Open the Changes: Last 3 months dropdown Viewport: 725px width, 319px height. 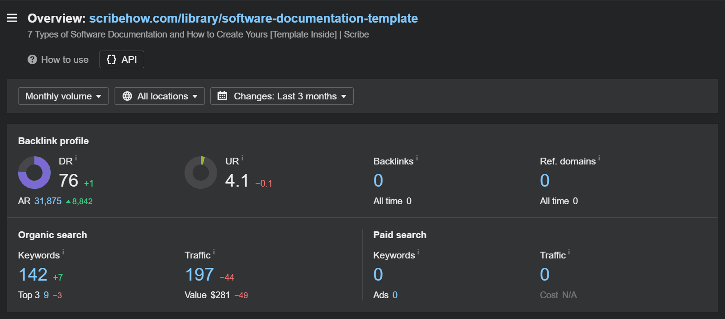(x=282, y=96)
